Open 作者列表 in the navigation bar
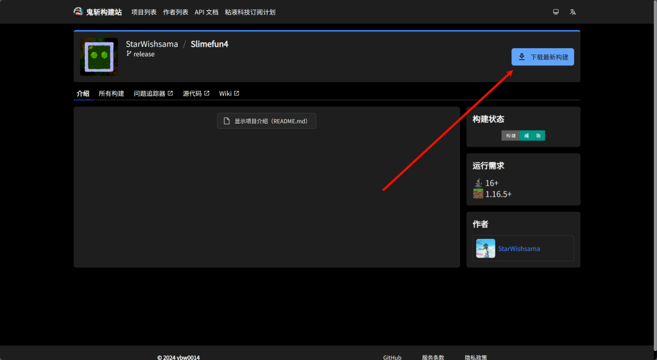The width and height of the screenshot is (657, 360). click(176, 12)
